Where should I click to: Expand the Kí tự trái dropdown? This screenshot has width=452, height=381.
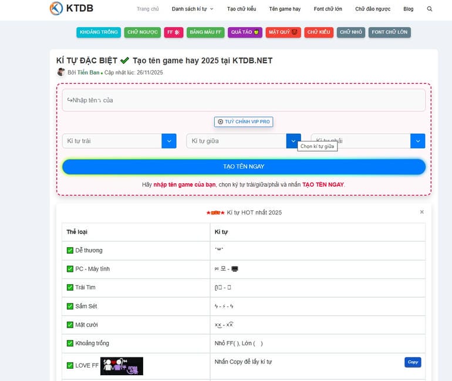169,141
